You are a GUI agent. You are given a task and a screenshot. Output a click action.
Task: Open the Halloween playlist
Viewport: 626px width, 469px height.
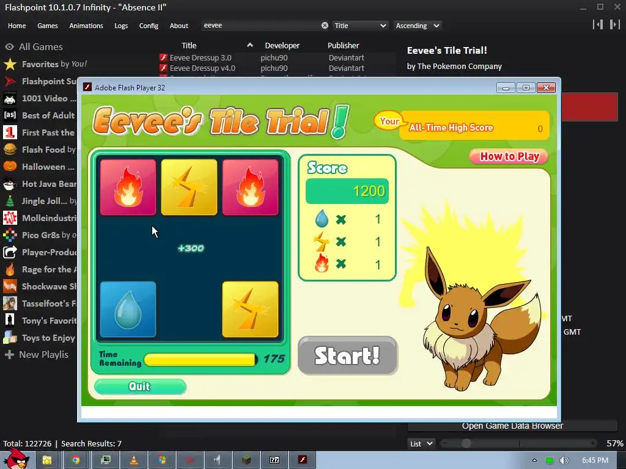click(x=40, y=167)
